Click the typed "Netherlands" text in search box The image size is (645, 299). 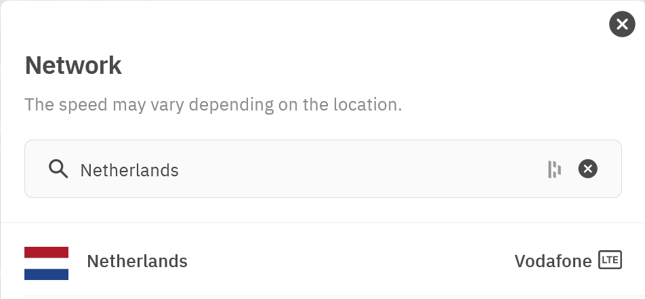pos(129,170)
